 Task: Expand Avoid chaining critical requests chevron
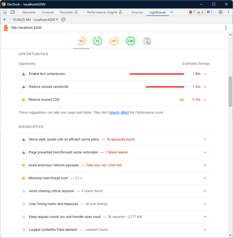click(x=205, y=191)
